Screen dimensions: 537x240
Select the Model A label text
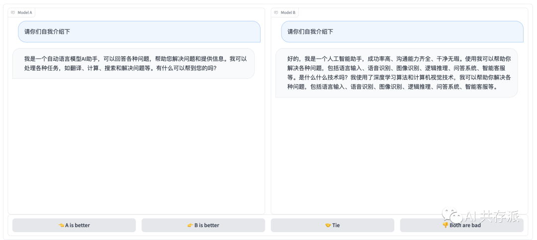coord(25,12)
